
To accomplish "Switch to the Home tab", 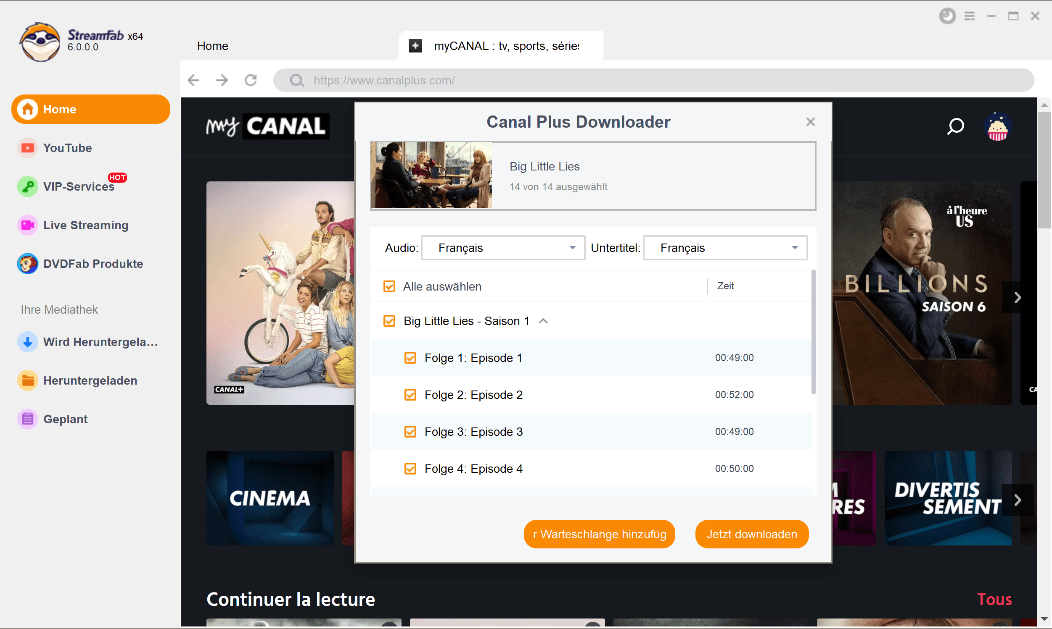I will 213,46.
